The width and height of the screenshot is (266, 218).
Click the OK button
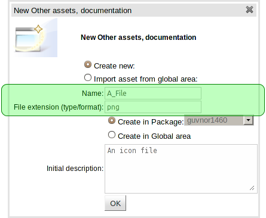115,203
